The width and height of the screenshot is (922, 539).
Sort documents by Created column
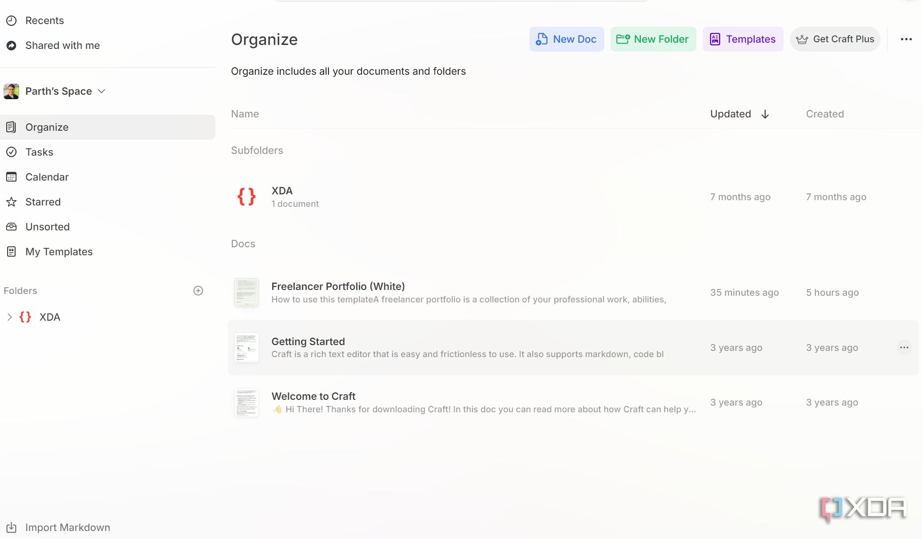coord(825,114)
